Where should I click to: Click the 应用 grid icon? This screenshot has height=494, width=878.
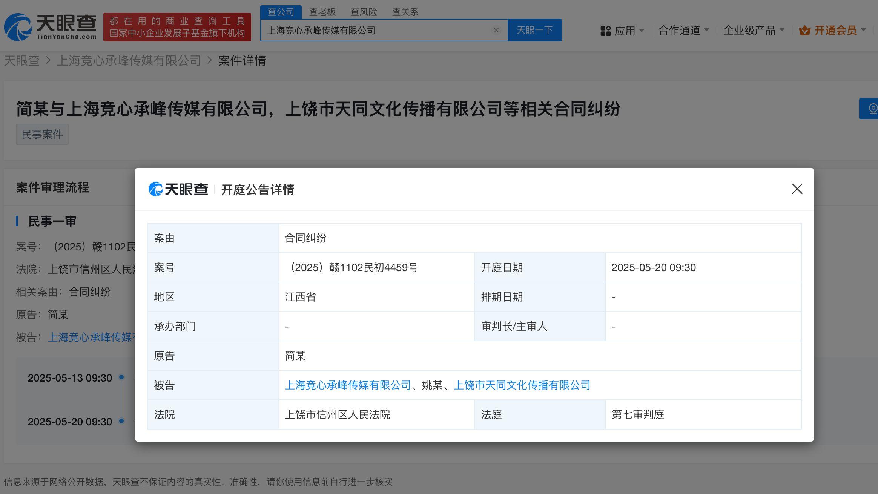pyautogui.click(x=605, y=31)
